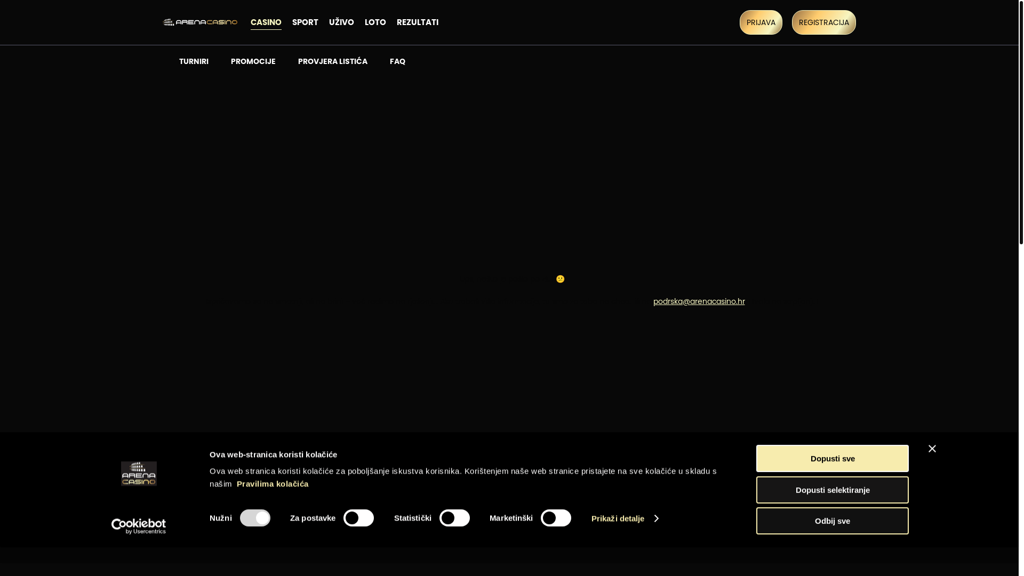
Task: Click Dopusti sve to allow all cookies
Action: point(833,459)
